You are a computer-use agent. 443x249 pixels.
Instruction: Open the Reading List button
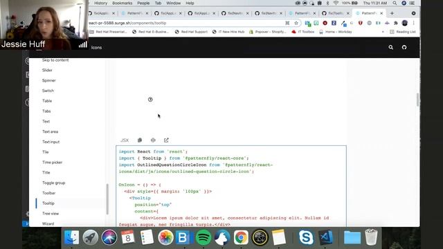(x=403, y=32)
